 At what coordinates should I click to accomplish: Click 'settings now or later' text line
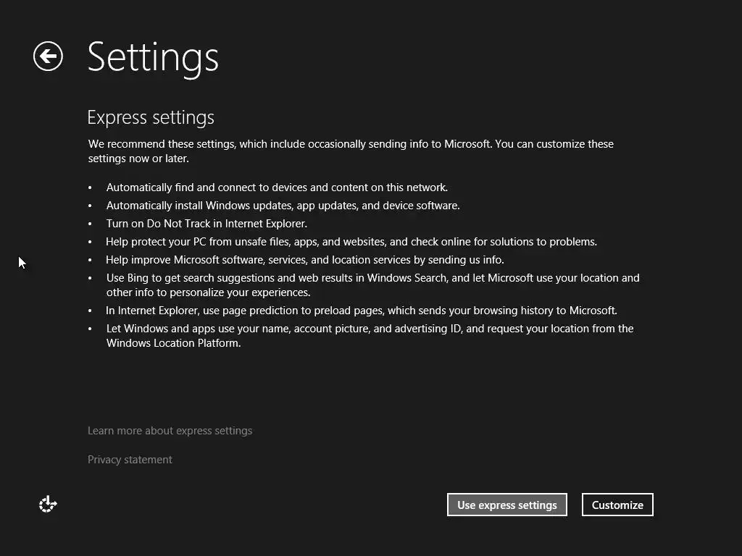(138, 159)
